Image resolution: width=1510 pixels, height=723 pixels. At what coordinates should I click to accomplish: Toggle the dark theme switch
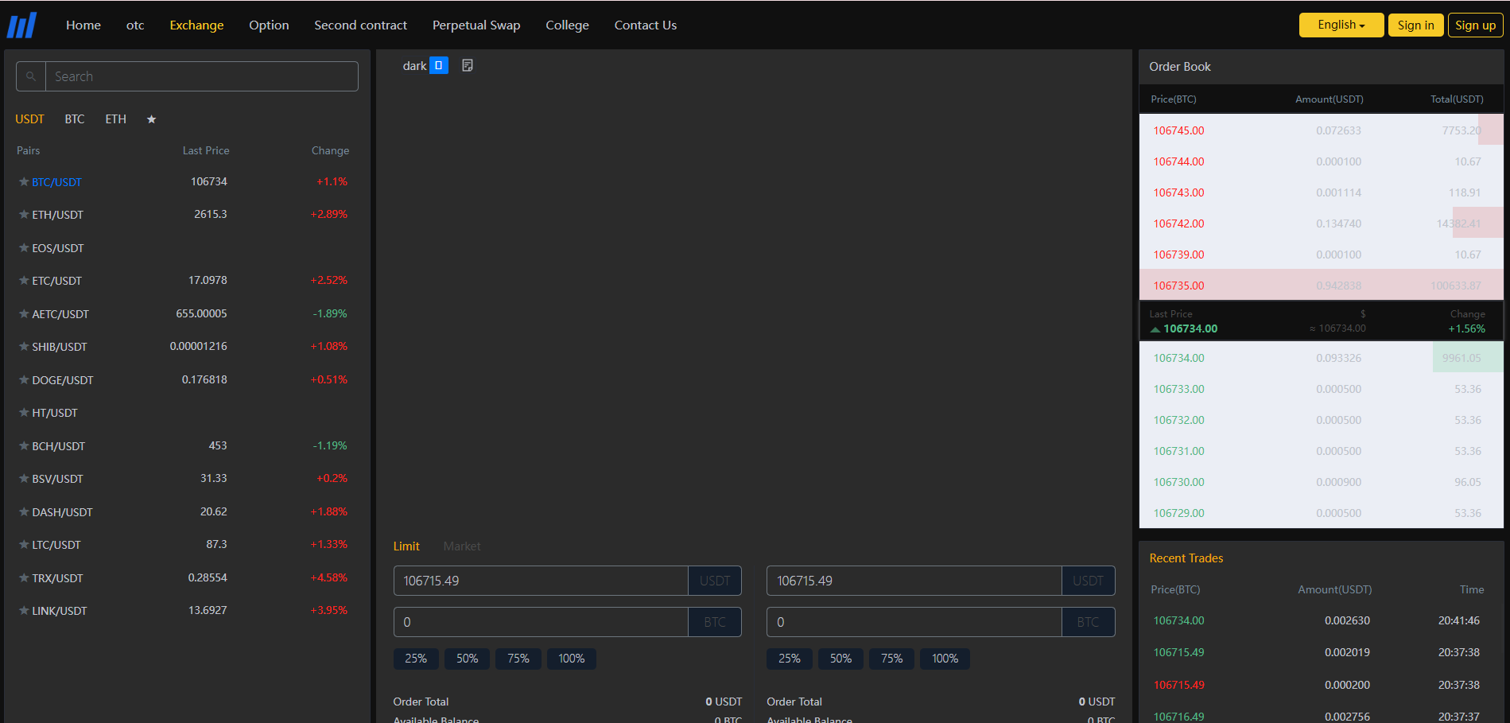439,65
